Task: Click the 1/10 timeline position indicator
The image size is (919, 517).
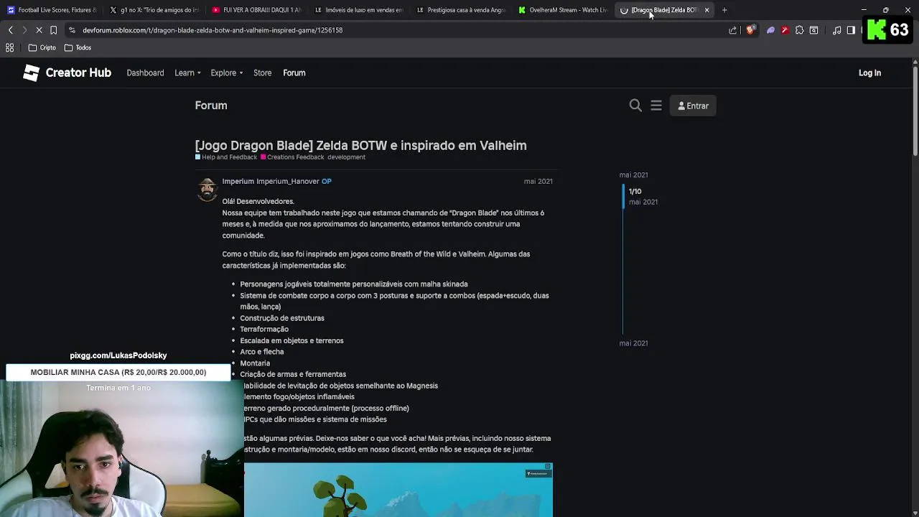Action: click(635, 191)
